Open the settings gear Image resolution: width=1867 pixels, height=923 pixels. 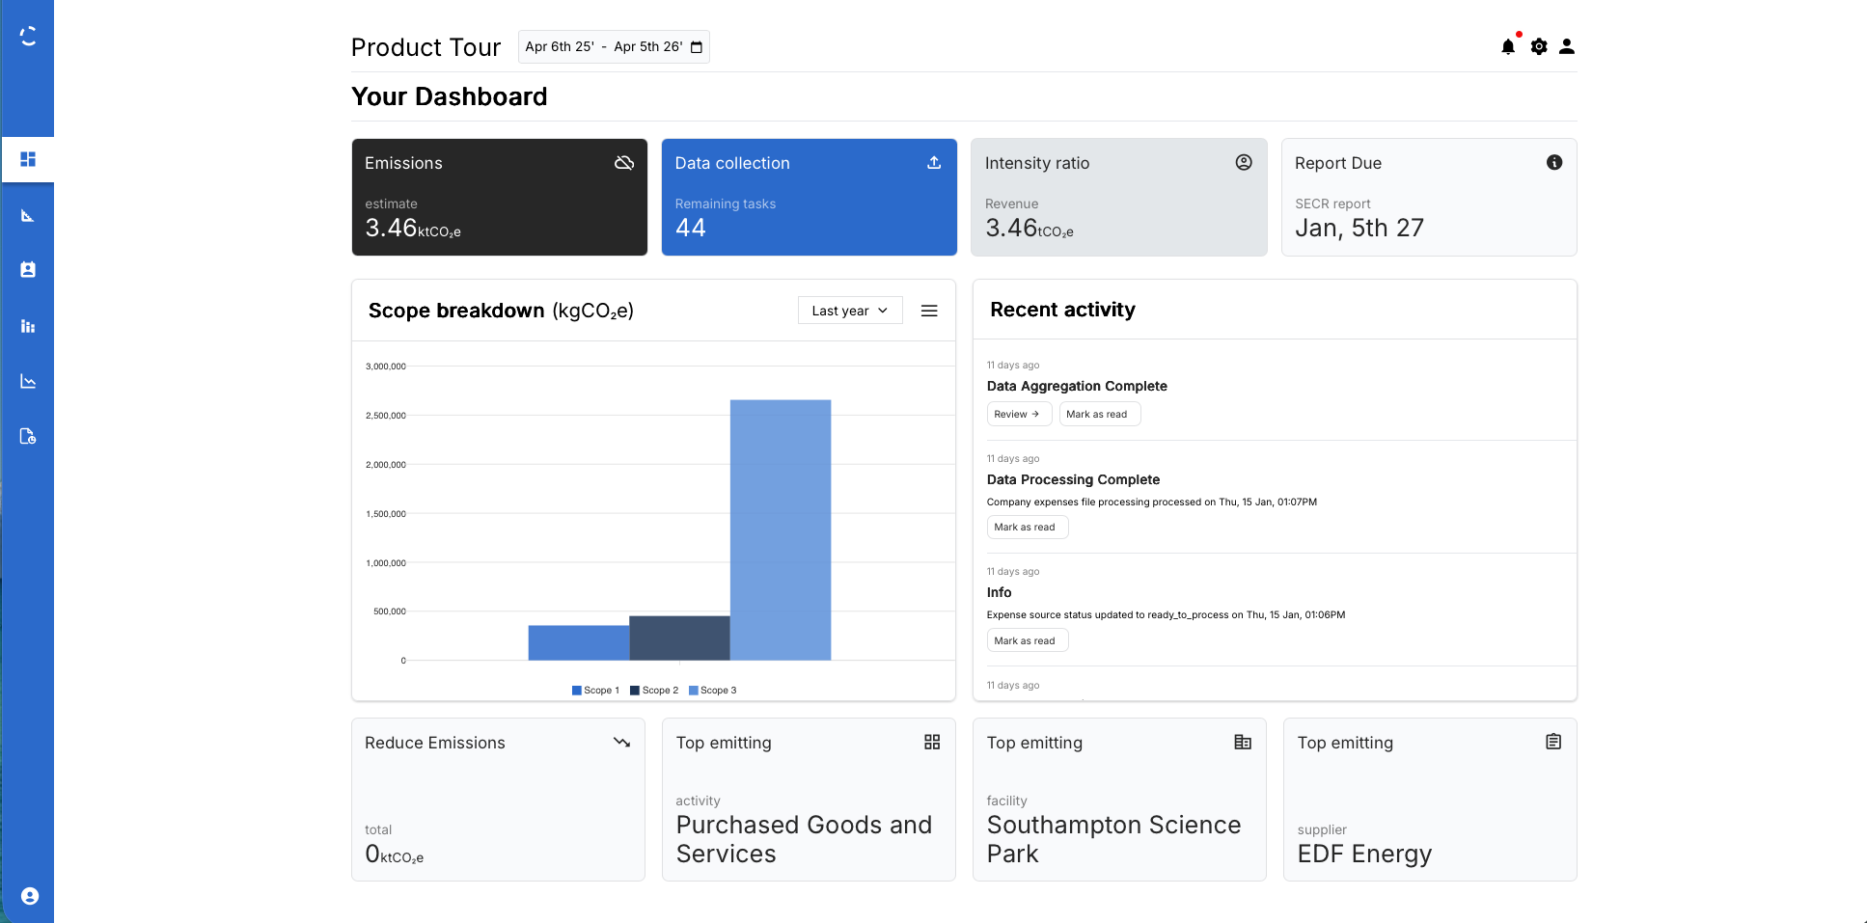pyautogui.click(x=1538, y=45)
